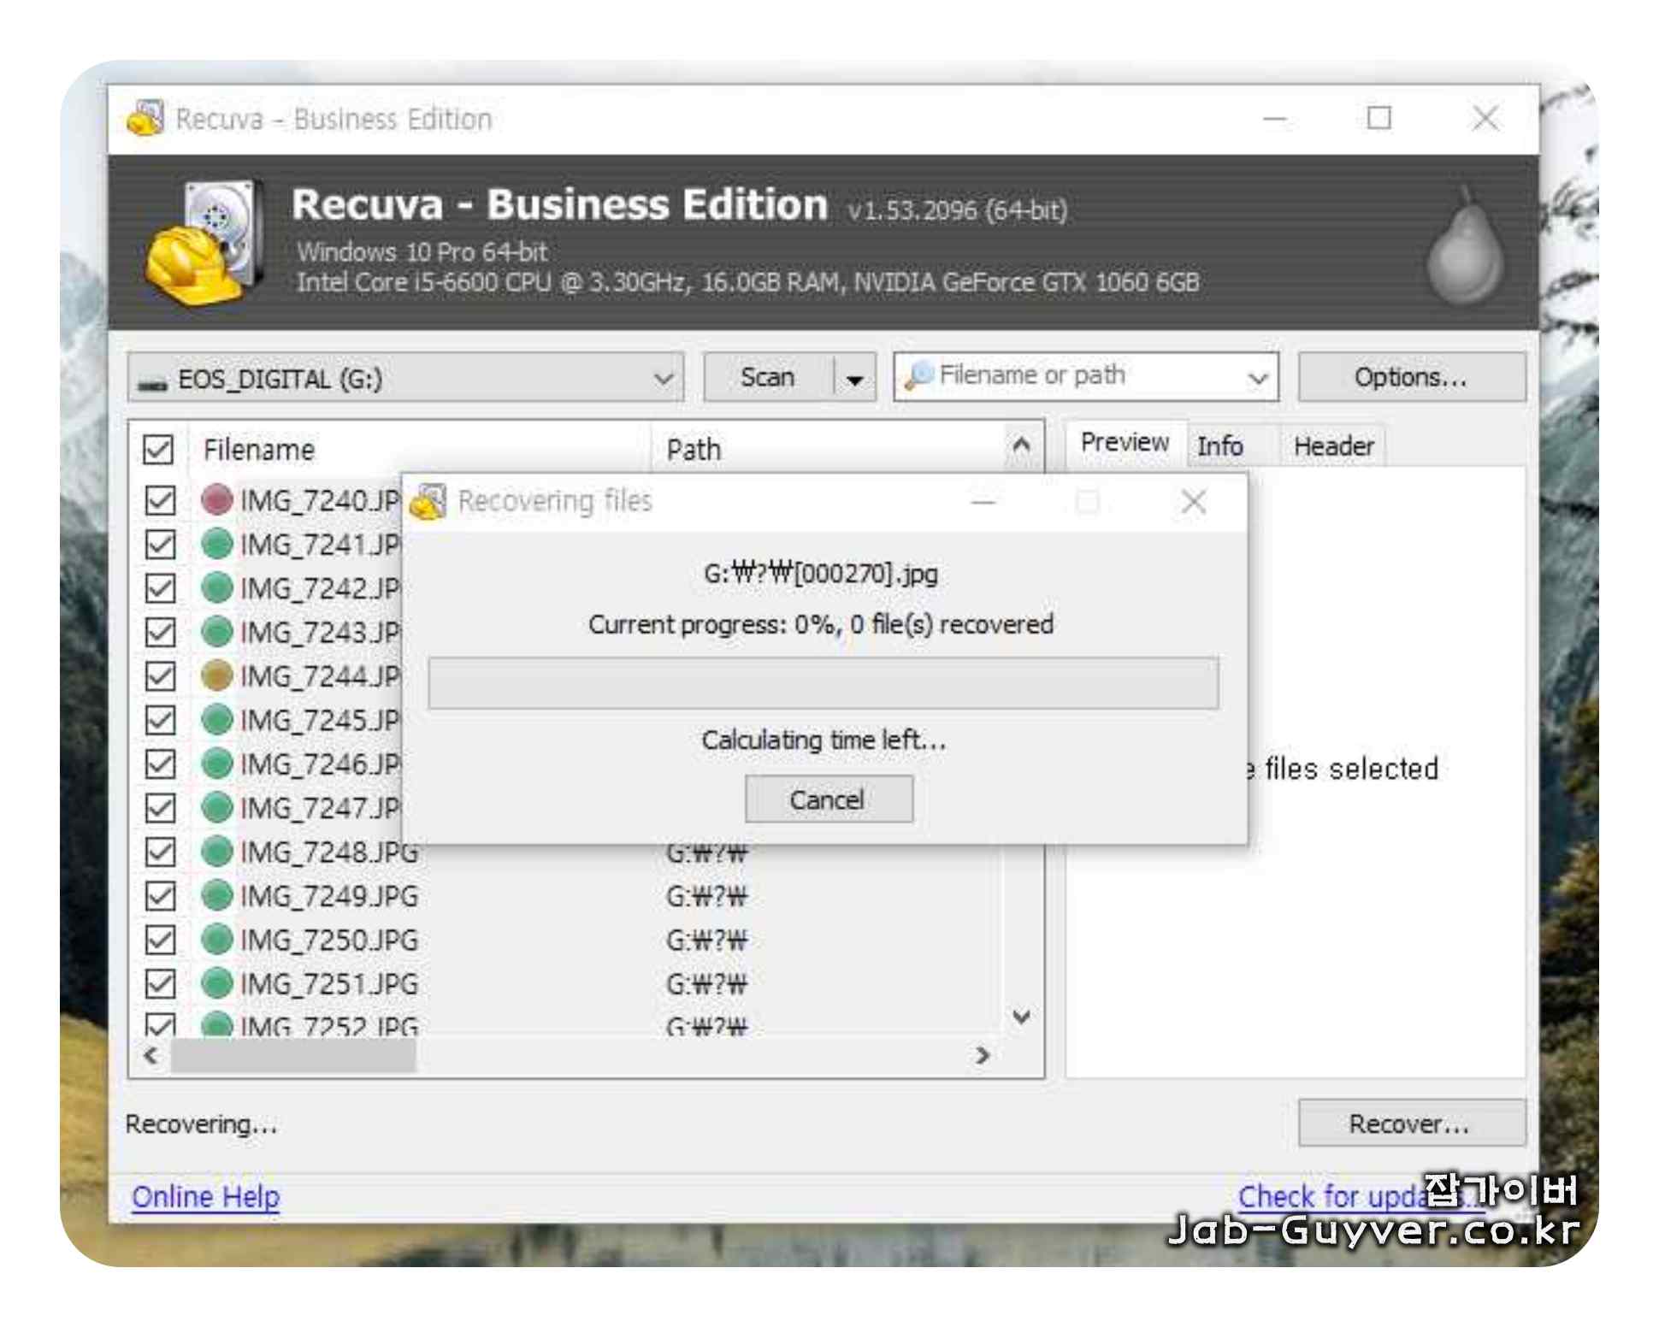1659x1327 pixels.
Task: Click the magnifier icon in filename search box
Action: click(x=918, y=375)
